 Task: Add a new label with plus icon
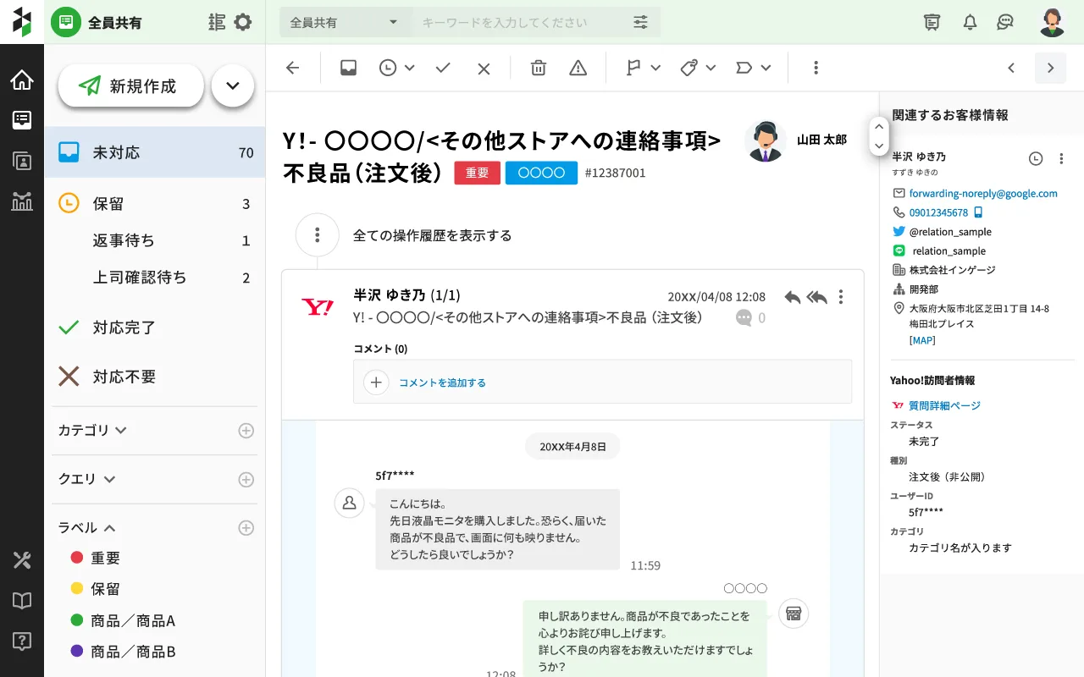(246, 528)
